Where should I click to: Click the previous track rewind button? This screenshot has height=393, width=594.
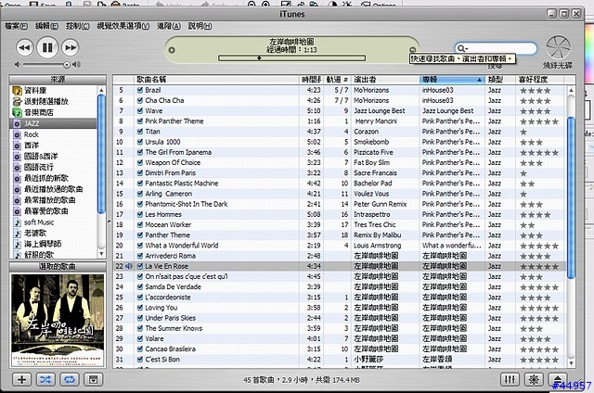pos(25,47)
